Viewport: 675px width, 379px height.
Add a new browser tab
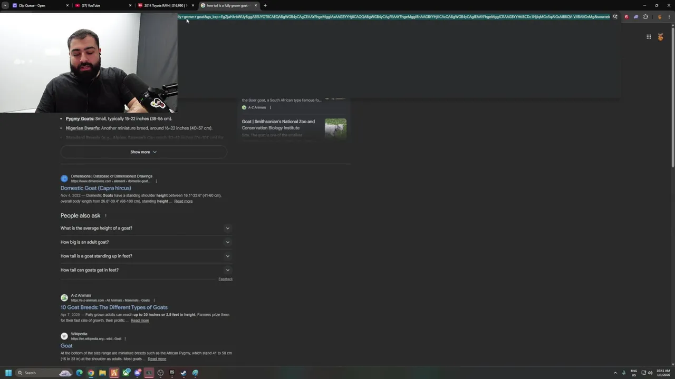point(265,5)
